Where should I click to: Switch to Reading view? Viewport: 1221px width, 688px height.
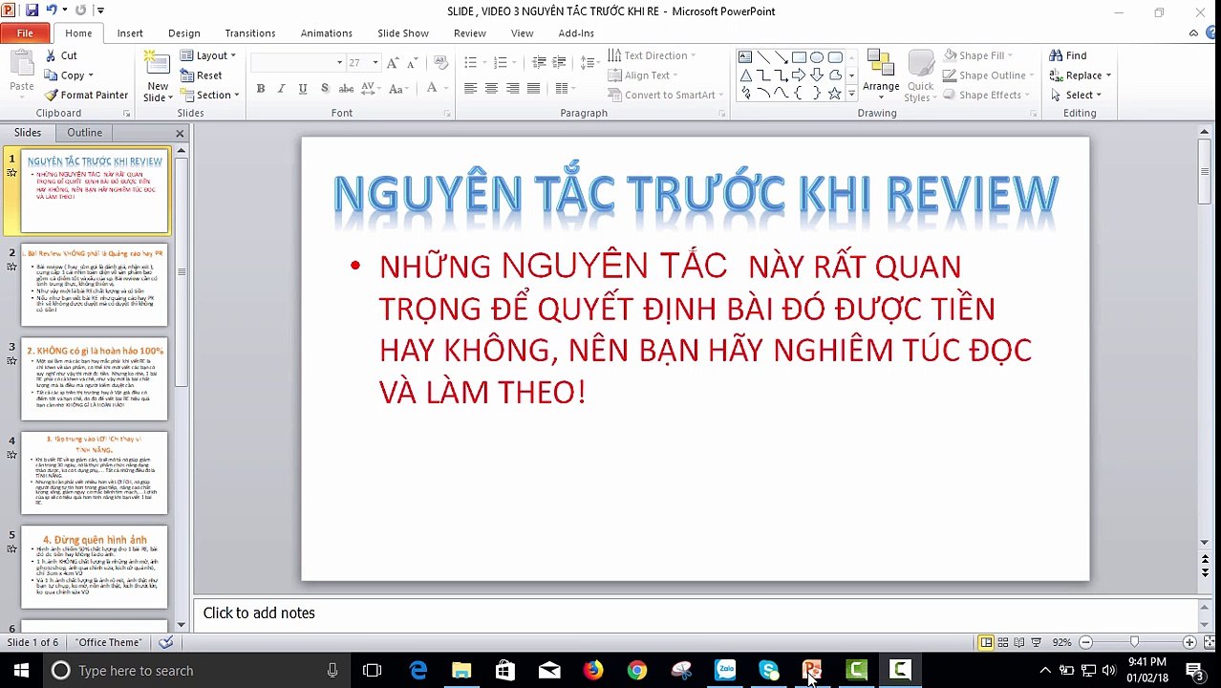(1019, 642)
